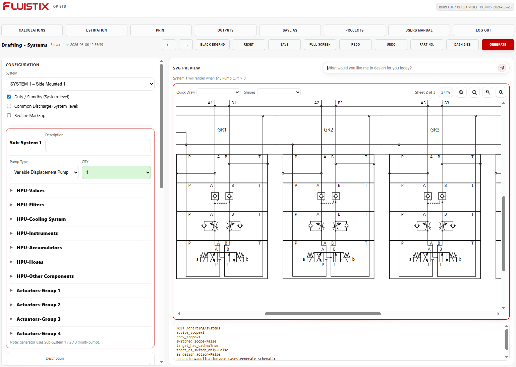Enable Common Discharge system-level checkbox
Image resolution: width=516 pixels, height=367 pixels.
(9, 106)
